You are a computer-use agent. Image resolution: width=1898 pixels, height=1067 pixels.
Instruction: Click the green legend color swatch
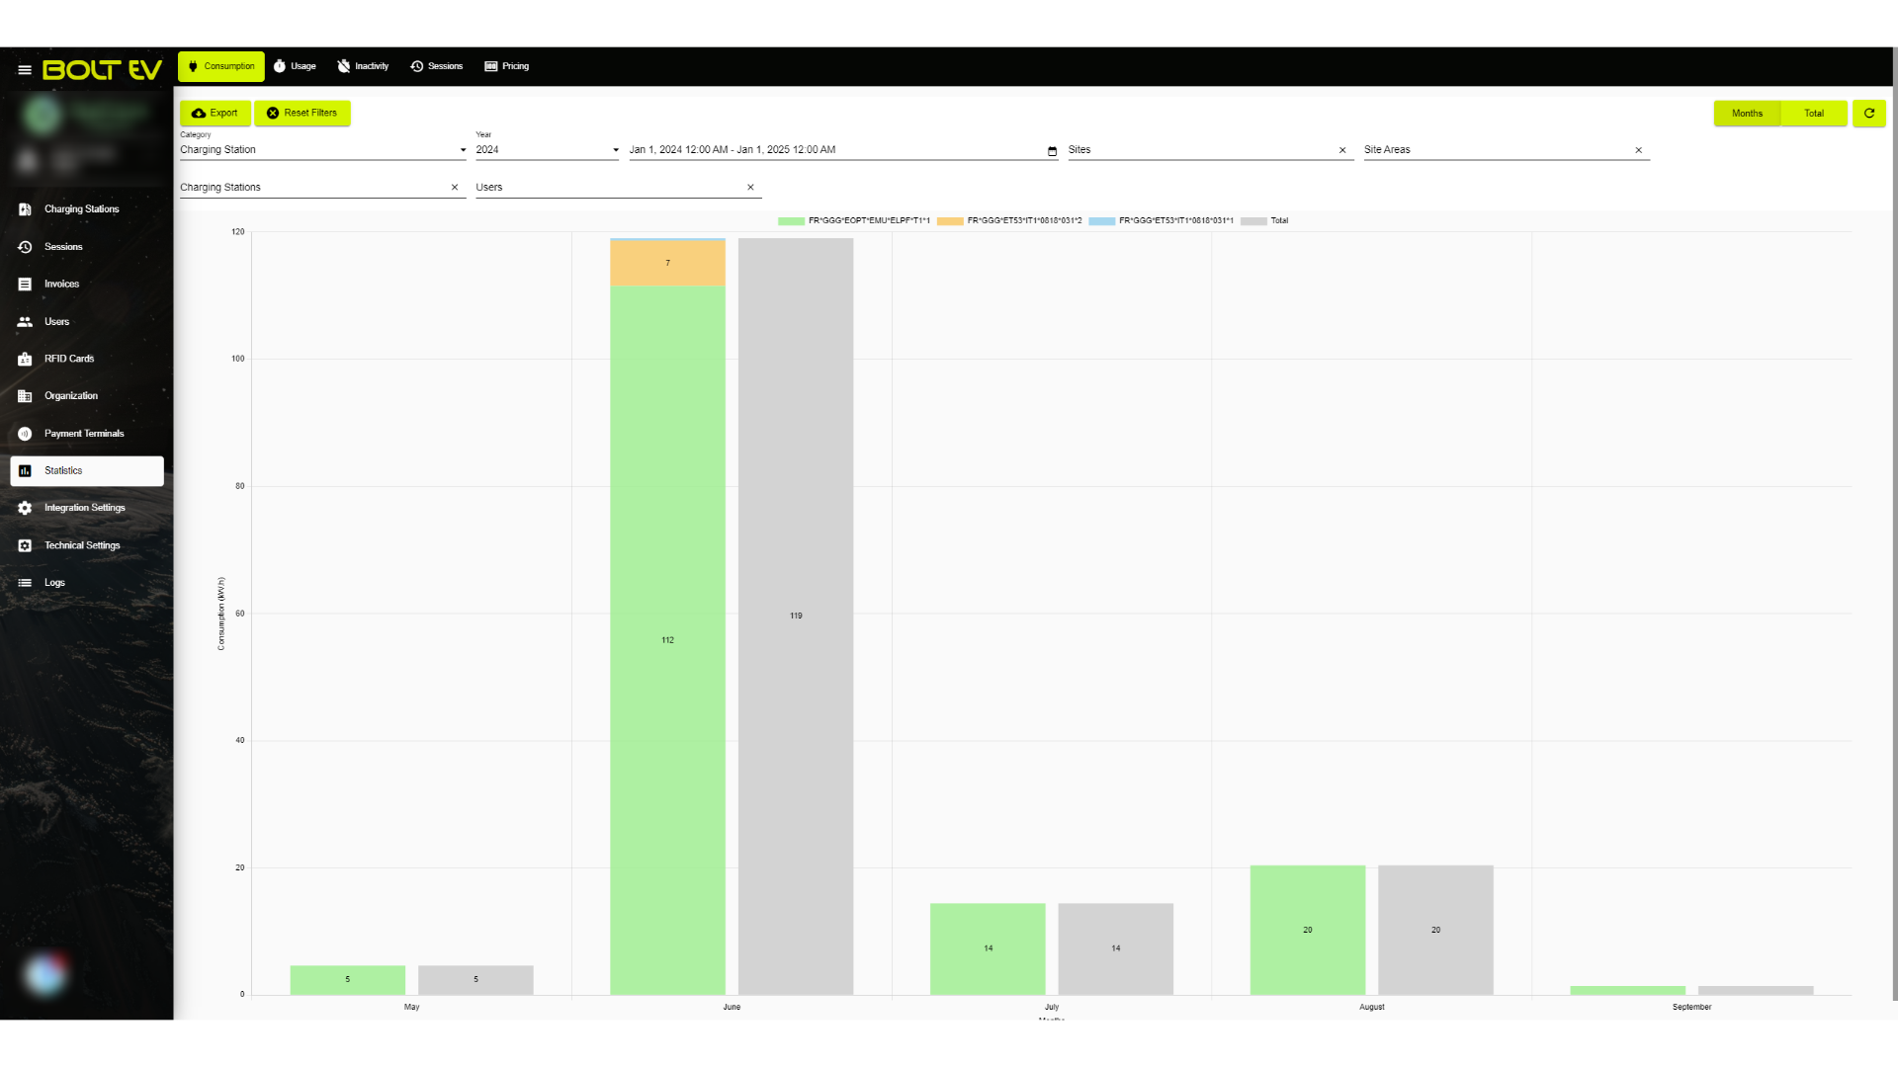click(x=791, y=221)
